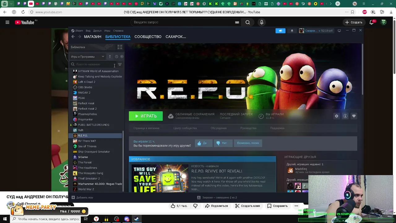Click YouTube Создать button
Viewport: 396px width, 223px height.
pos(354,22)
